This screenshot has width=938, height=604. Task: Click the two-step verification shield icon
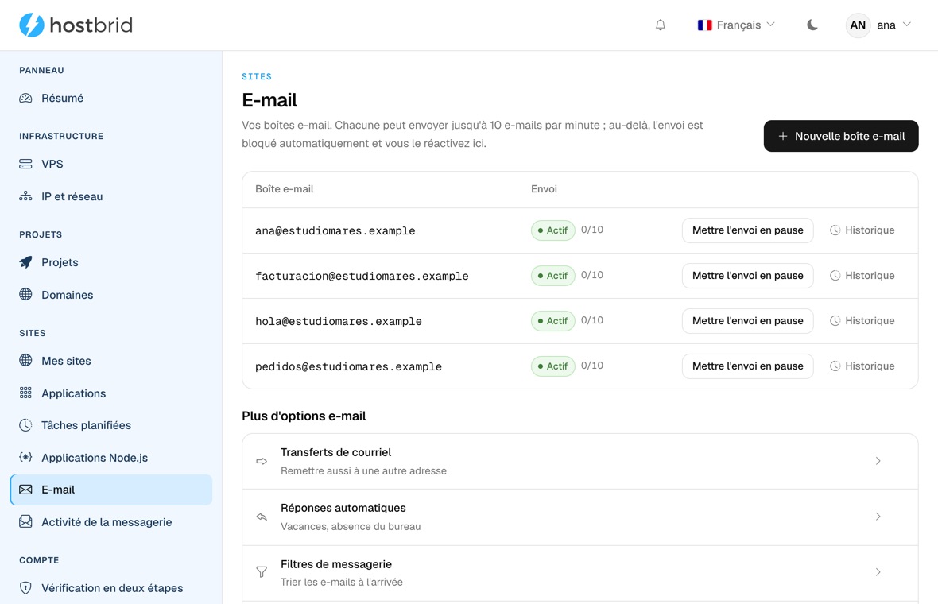click(25, 588)
